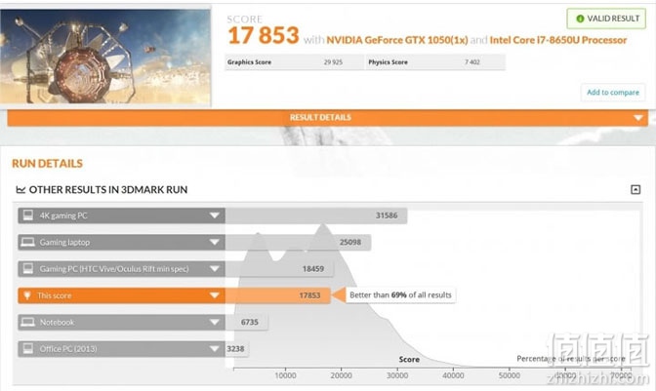Viewport: 656px width, 391px height.
Task: Click the Score axis title
Action: click(409, 359)
